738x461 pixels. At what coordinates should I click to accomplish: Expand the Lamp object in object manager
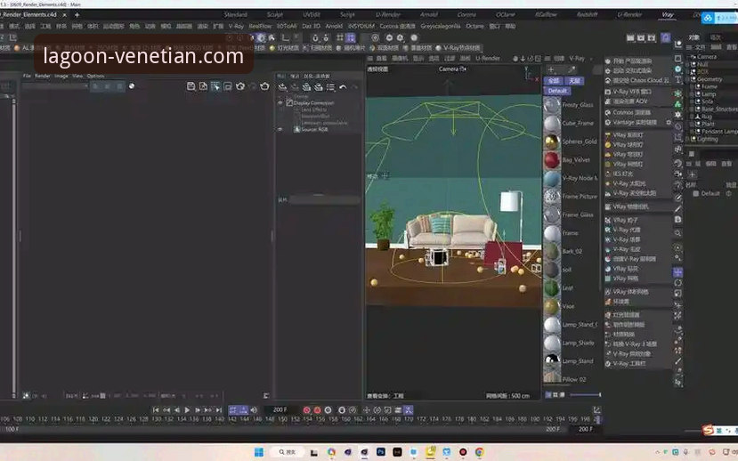pos(693,94)
